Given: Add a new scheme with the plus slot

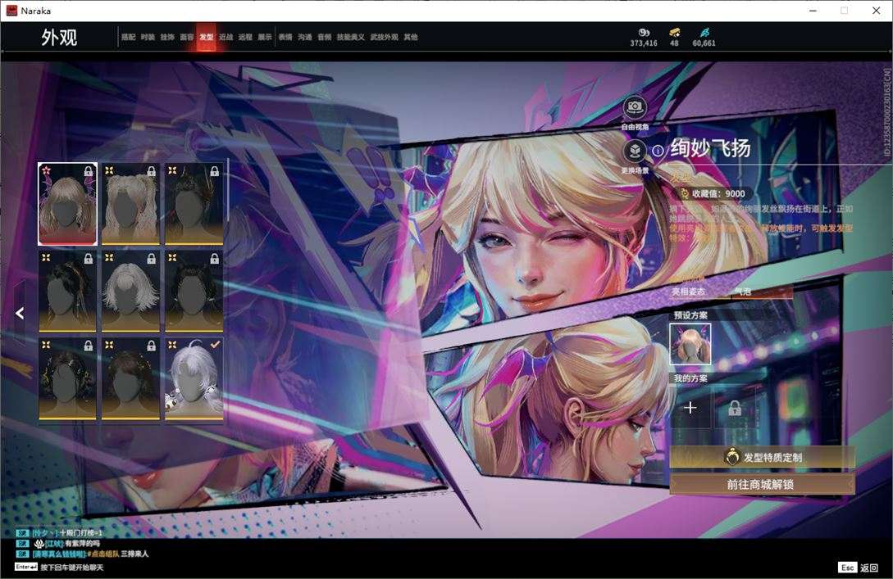Looking at the screenshot, I should (x=690, y=408).
